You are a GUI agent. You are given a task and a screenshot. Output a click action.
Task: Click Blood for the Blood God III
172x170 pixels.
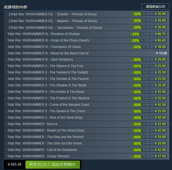(x=48, y=53)
